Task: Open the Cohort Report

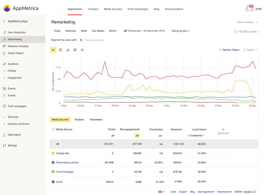Action: tap(16, 53)
